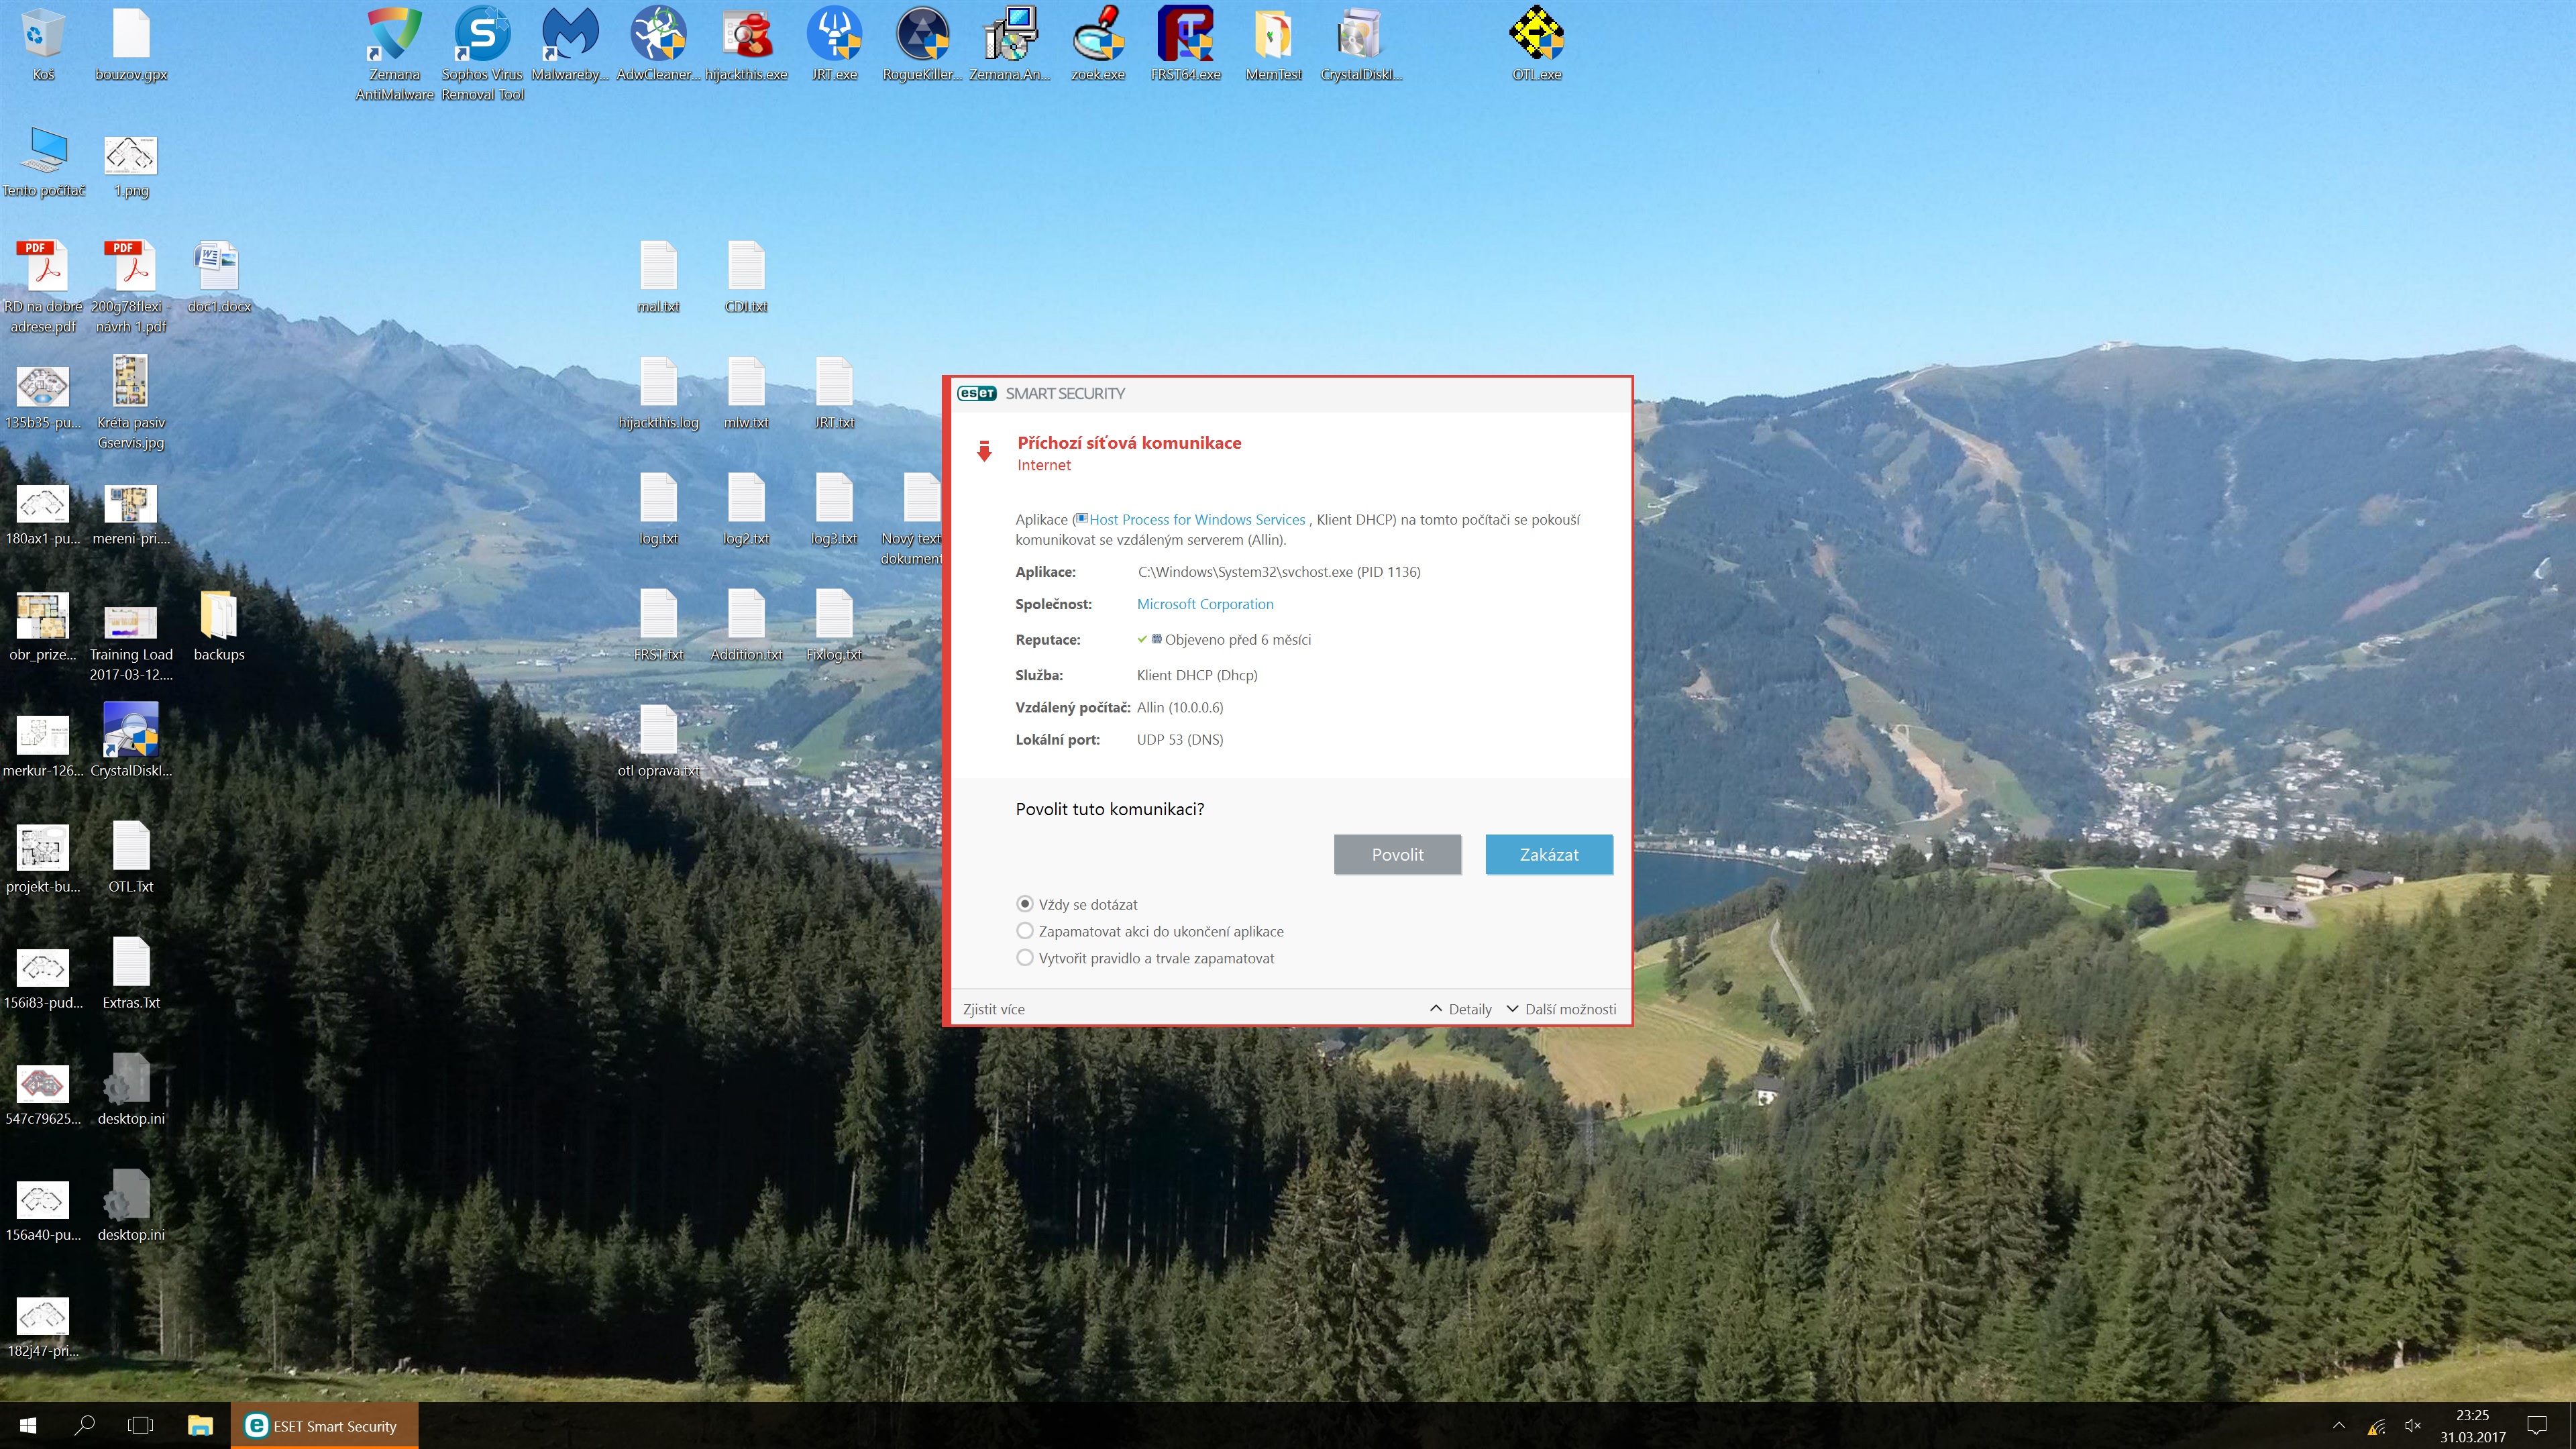Open Windows Start menu

28,1425
